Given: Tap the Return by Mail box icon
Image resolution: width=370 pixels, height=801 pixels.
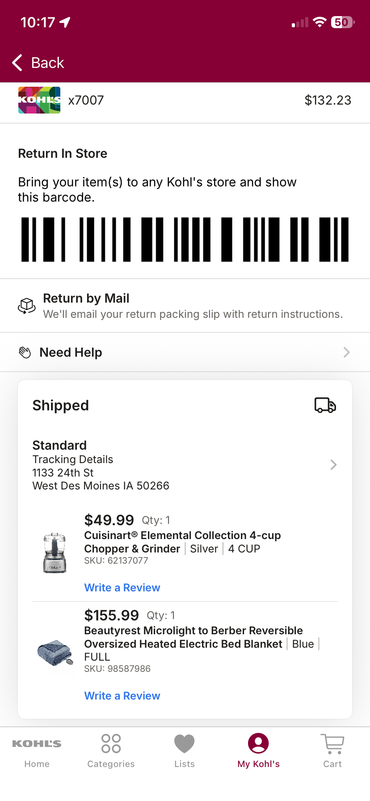Looking at the screenshot, I should coord(27,306).
